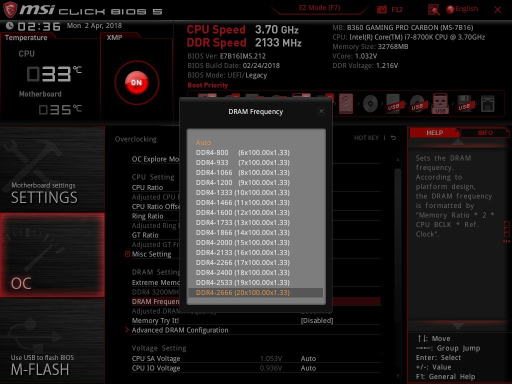This screenshot has height=384, width=512.
Task: Select the CPU Ratio Offset row
Action: pyautogui.click(x=156, y=206)
